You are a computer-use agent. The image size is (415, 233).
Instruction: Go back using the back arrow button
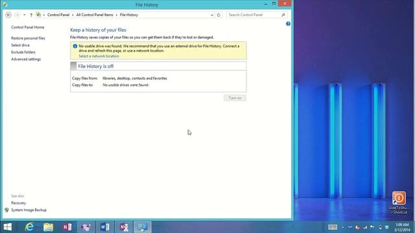click(8, 15)
